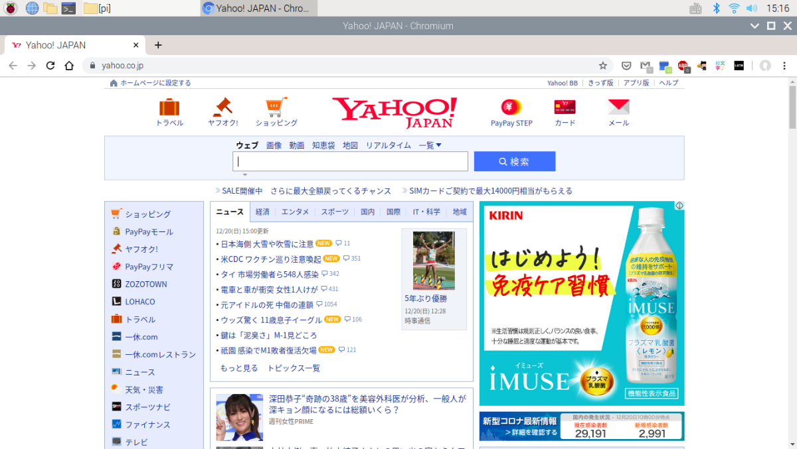The image size is (797, 449).
Task: Open the Raspberry Pi main menu
Action: pos(12,8)
